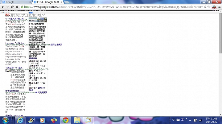The image size is (222, 124).
Task: Open the Windows Start menu
Action: click(x=5, y=120)
